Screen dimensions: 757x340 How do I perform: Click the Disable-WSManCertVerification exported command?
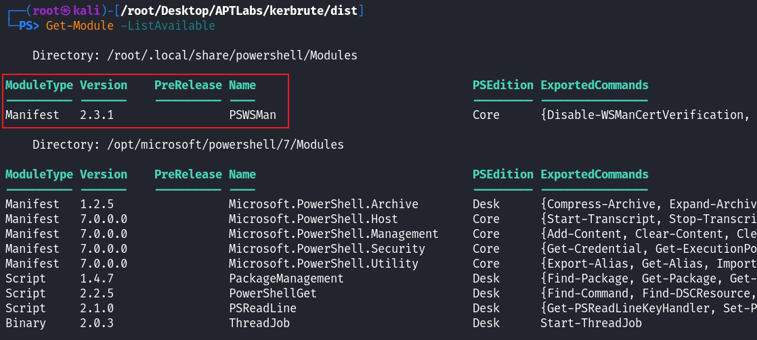pos(645,115)
